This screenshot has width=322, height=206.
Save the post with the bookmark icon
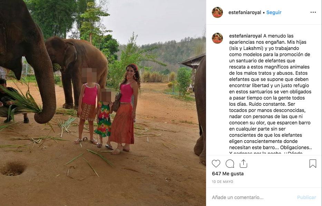(313, 164)
